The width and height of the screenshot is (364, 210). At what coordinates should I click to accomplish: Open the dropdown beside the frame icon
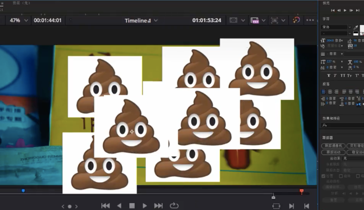243,20
